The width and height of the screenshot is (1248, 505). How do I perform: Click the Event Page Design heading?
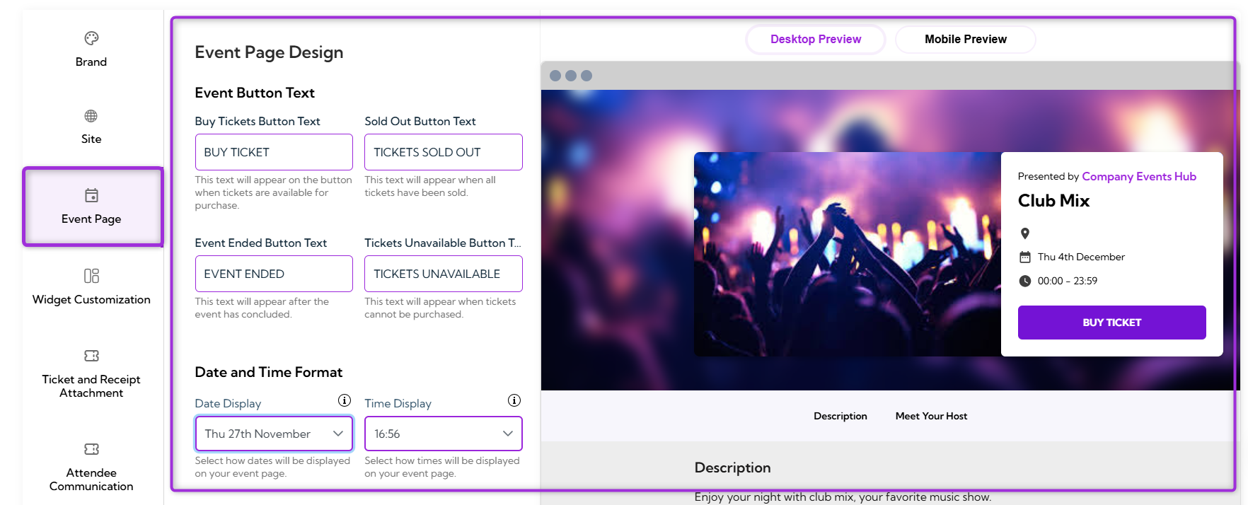269,52
